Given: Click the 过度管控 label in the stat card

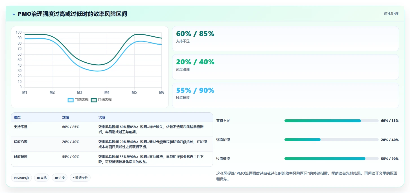Looking at the screenshot, I should 183,98.
